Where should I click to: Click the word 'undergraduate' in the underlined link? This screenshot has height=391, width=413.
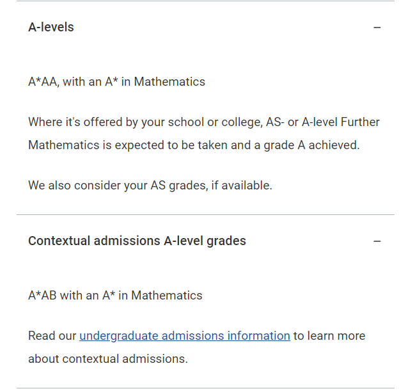coord(119,336)
